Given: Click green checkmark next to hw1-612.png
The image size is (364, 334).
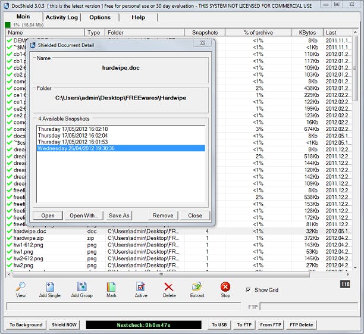Looking at the screenshot, I should (x=10, y=245).
